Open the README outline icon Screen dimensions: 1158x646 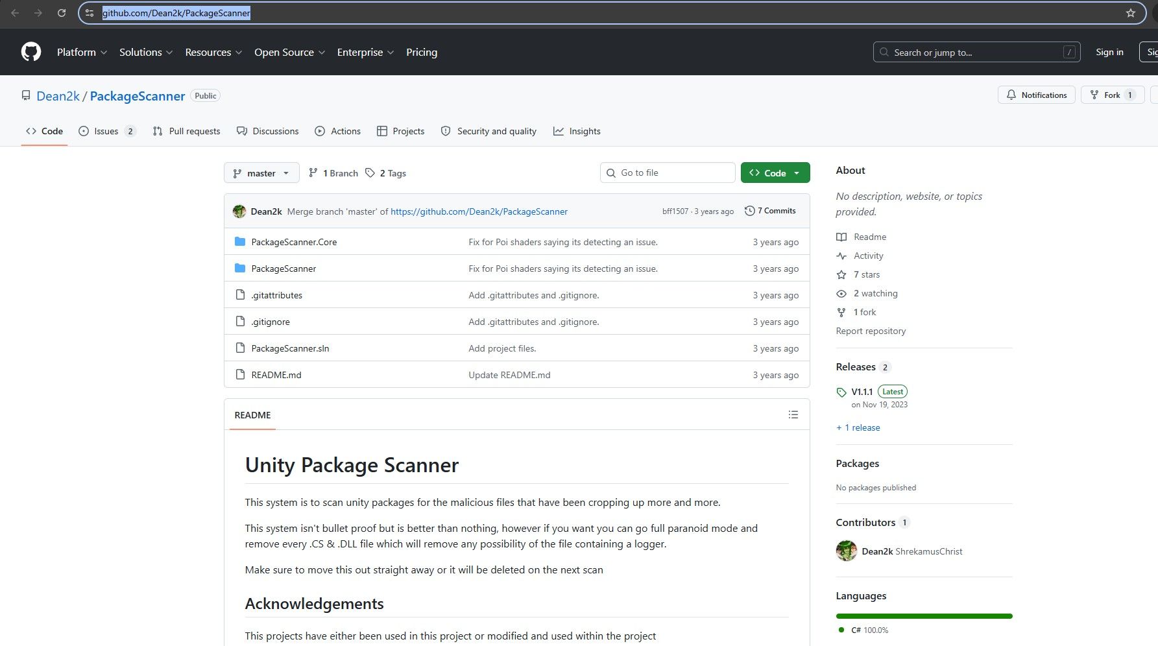[793, 414]
